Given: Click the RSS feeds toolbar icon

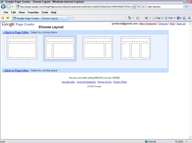Looking at the screenshot, I should click(x=138, y=18).
